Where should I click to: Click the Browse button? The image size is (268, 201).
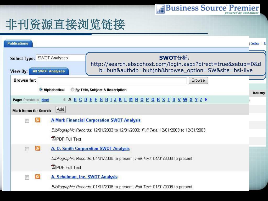(198, 80)
